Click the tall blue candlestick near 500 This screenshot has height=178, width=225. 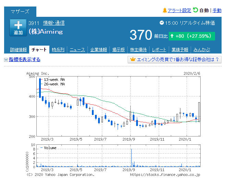tap(40, 88)
